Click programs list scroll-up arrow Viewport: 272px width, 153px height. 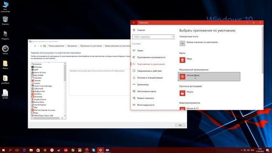point(65,64)
